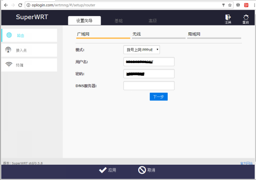The height and width of the screenshot is (180, 256).
Task: Click the DNS服务器 label
Action: [x=86, y=86]
